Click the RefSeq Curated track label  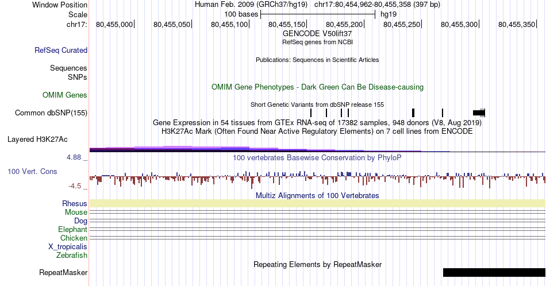pyautogui.click(x=61, y=50)
